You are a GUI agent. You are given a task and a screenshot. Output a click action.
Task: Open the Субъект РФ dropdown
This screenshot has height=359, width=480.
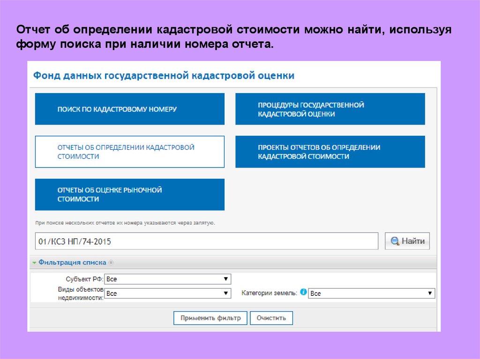click(167, 279)
